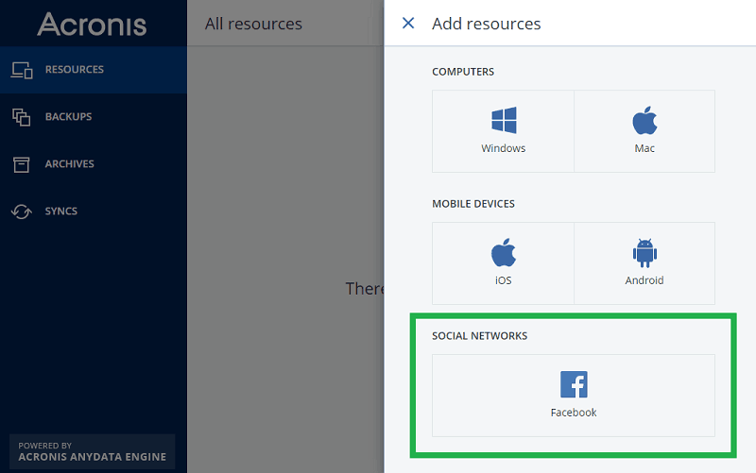Click the Android text label
The image size is (756, 473).
click(644, 280)
